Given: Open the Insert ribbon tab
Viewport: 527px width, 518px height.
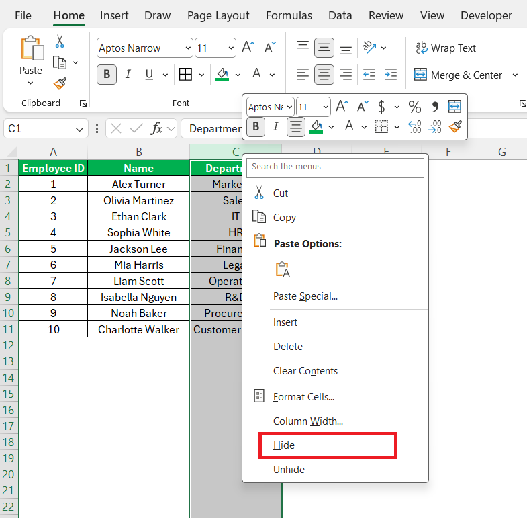Looking at the screenshot, I should tap(114, 15).
